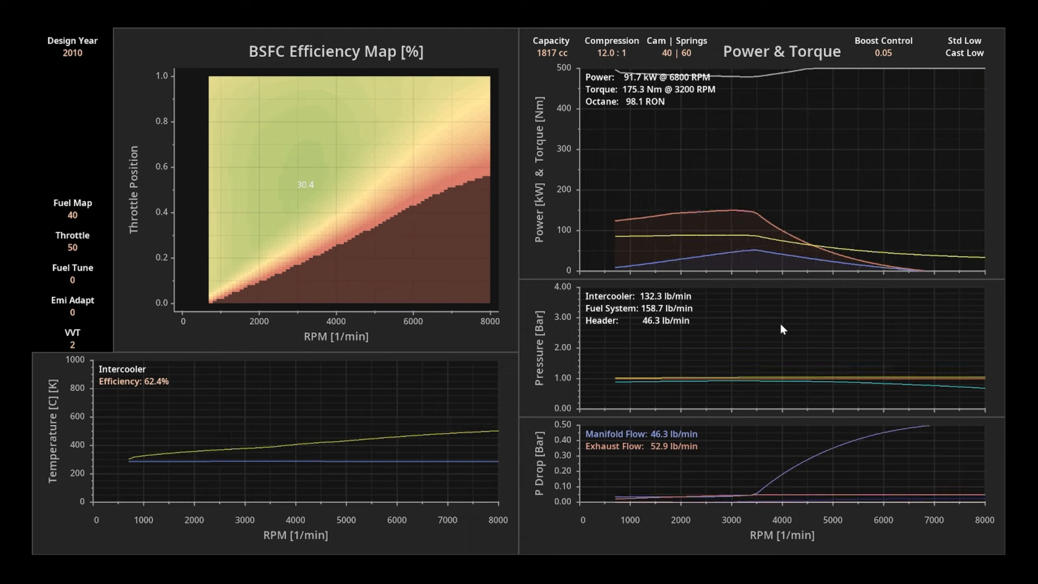Viewport: 1038px width, 584px height.
Task: Click the Cam | Springs 40 | 60 setting
Action: tap(676, 53)
